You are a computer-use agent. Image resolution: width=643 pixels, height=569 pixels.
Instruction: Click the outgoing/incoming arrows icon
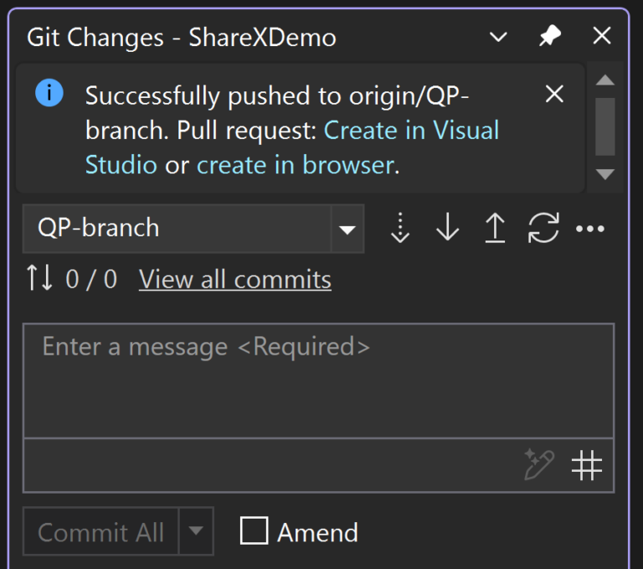coord(39,278)
